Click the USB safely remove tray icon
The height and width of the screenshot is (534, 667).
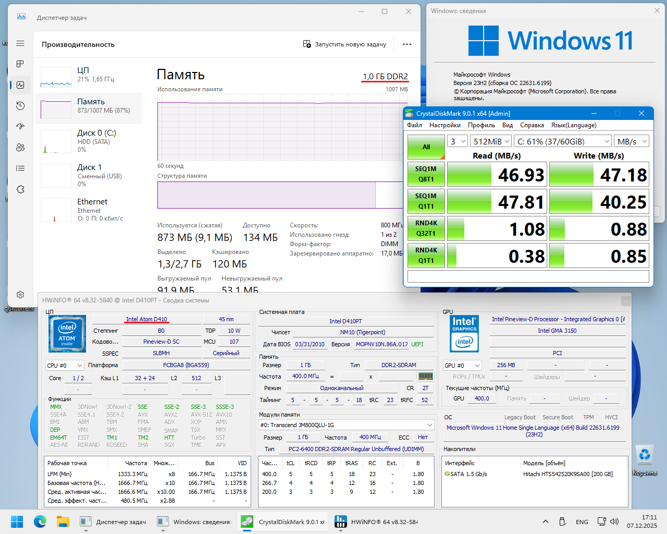point(563,521)
